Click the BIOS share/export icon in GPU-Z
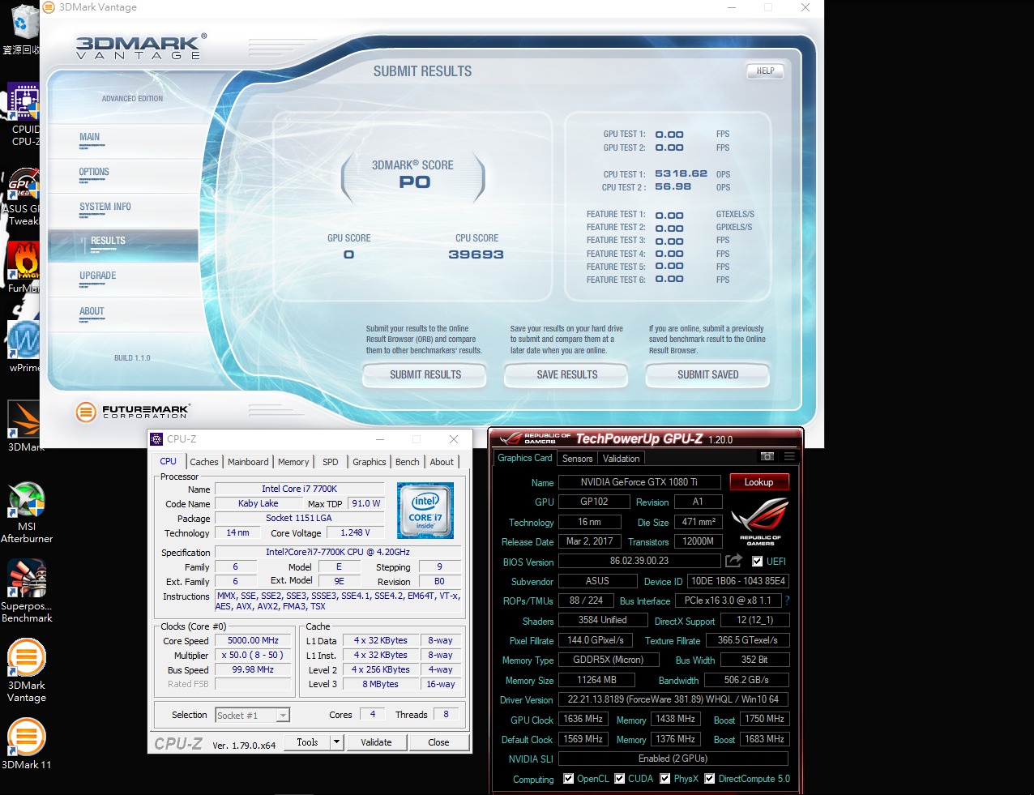 point(733,561)
